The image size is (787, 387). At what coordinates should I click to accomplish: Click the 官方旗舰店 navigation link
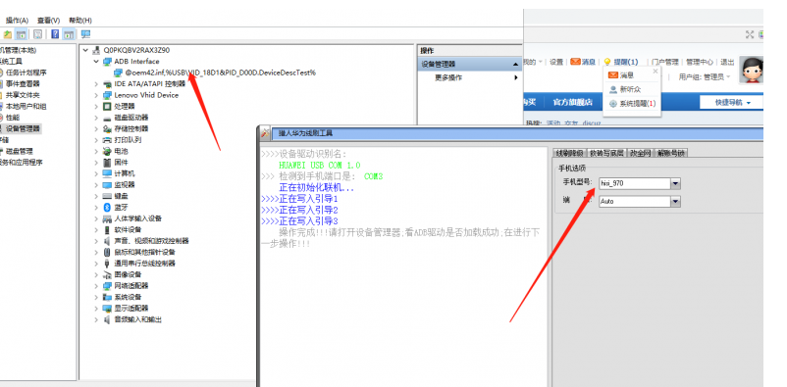[573, 102]
